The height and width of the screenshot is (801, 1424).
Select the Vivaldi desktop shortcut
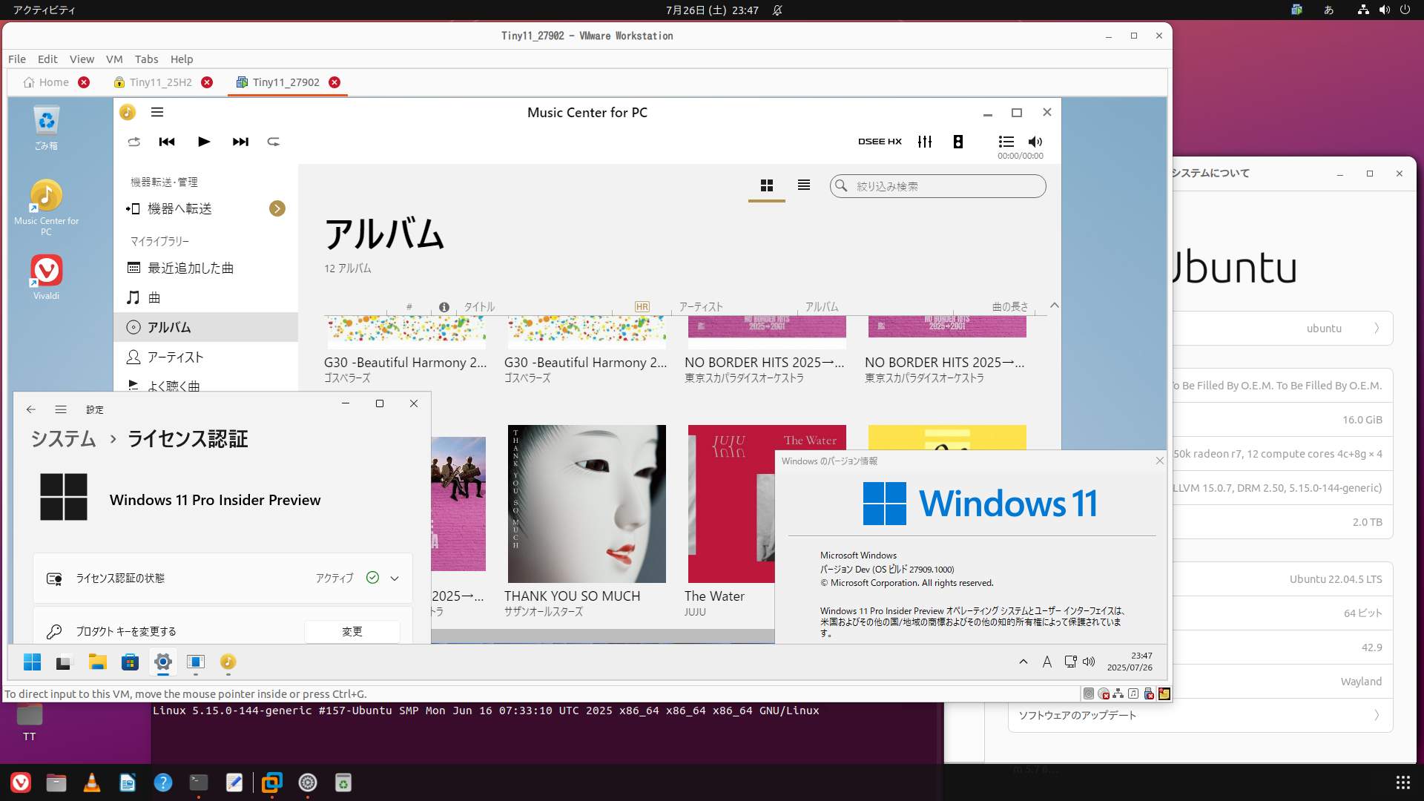(46, 277)
